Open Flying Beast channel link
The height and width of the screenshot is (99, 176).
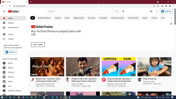(147, 82)
